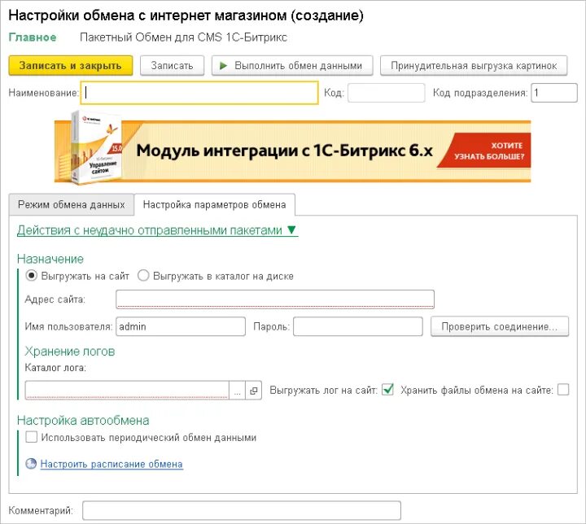Viewport: 586px width, 524px height.
Task: Focus the Наименование input field
Action: pos(199,92)
